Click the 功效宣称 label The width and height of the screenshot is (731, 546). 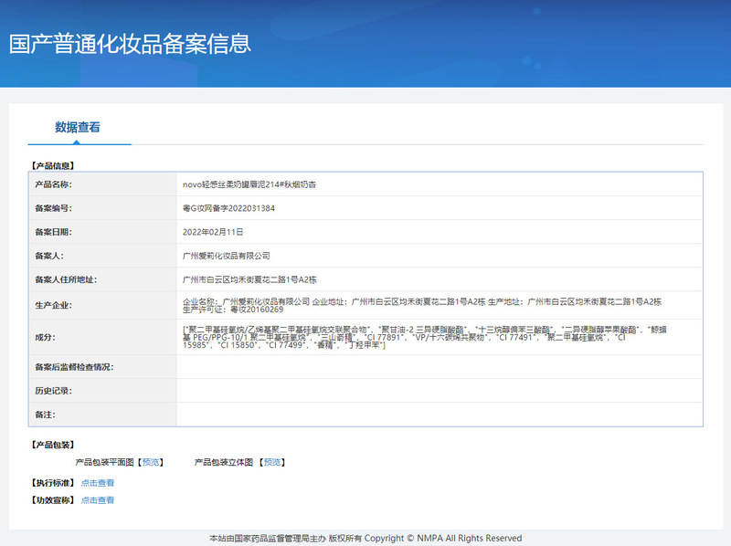pyautogui.click(x=53, y=499)
